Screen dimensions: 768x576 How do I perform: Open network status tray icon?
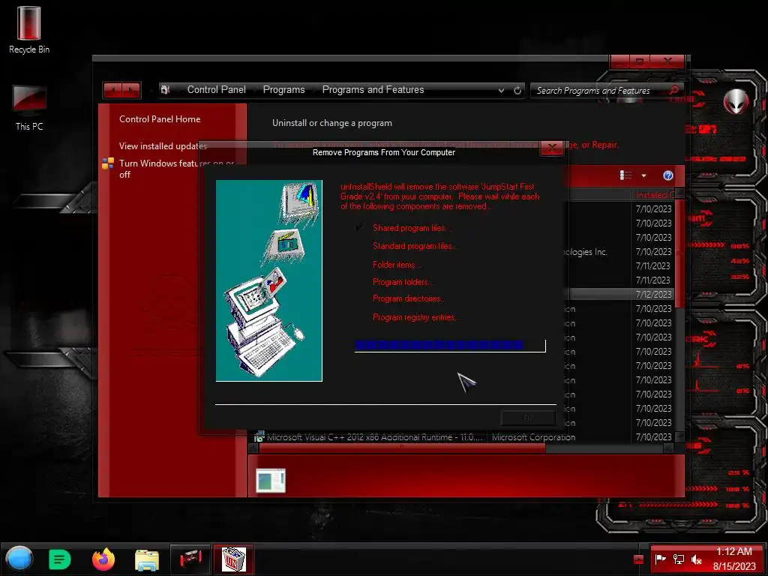click(678, 559)
